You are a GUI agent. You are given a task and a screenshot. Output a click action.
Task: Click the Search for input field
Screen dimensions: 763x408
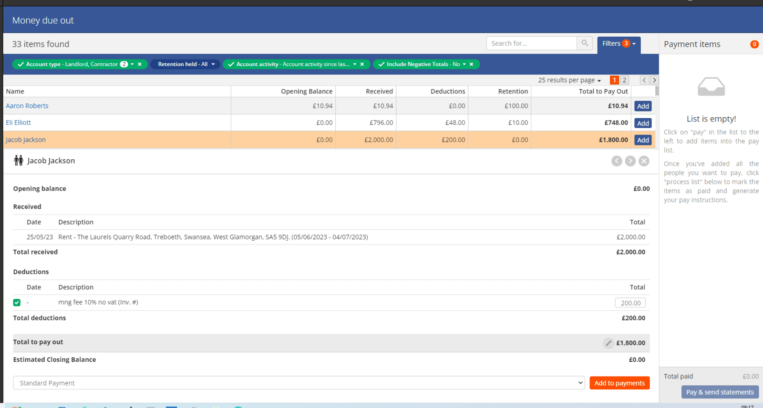point(531,43)
